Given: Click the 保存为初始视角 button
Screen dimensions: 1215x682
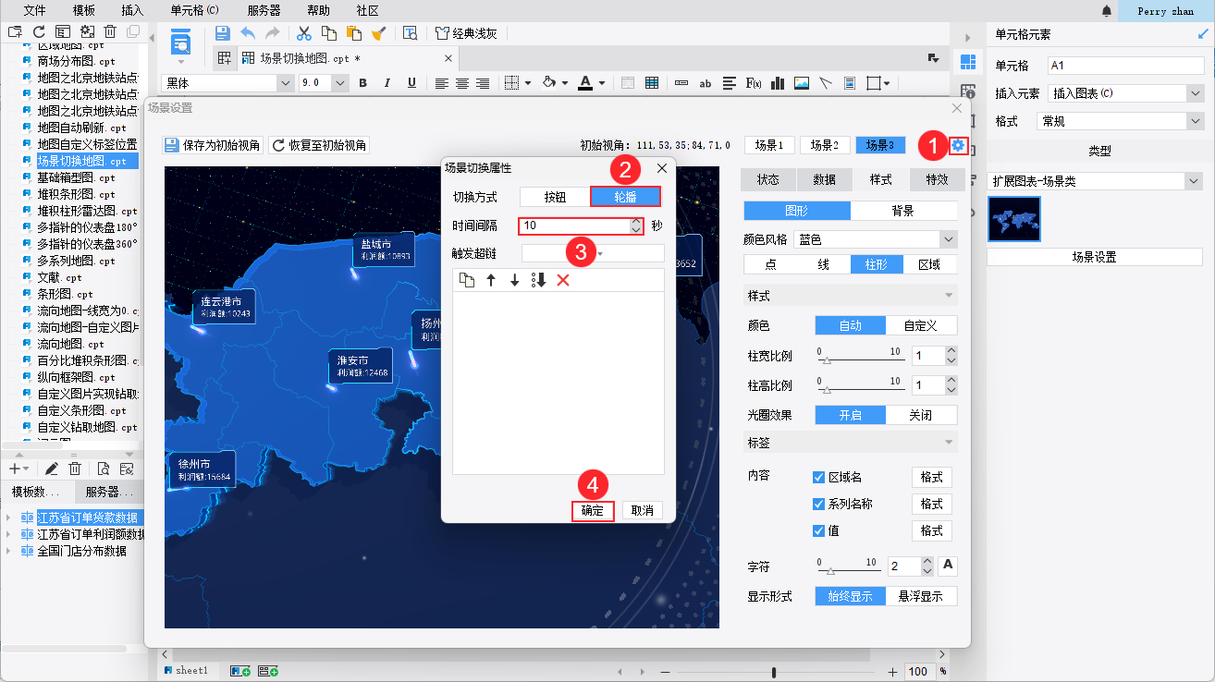Looking at the screenshot, I should pos(214,145).
